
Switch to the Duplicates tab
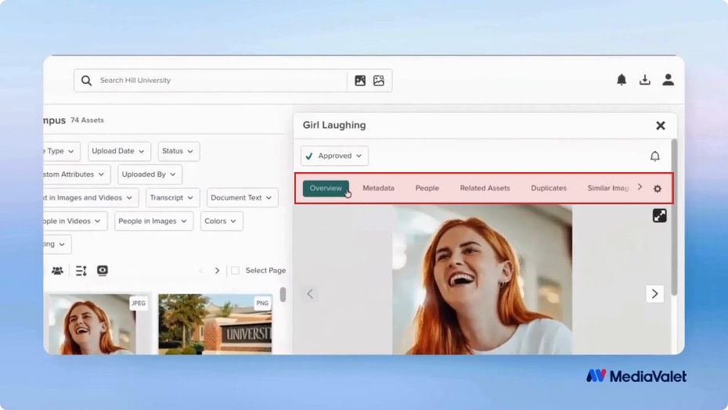click(549, 188)
